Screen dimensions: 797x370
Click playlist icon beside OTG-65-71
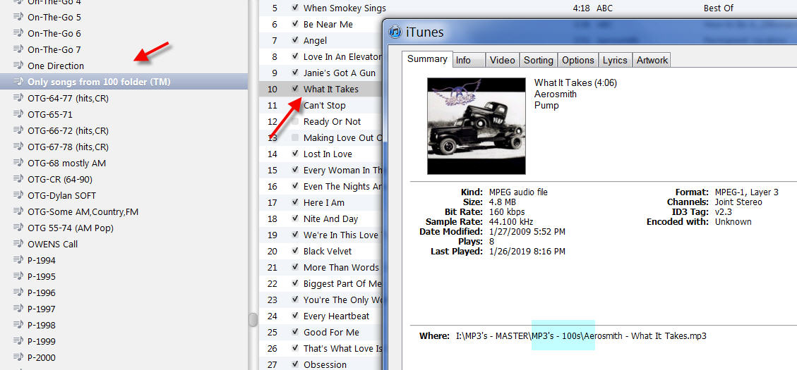[x=19, y=114]
